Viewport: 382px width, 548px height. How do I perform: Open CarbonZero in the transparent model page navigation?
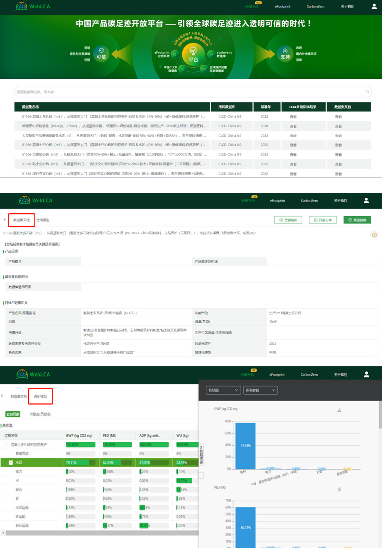pos(309,374)
